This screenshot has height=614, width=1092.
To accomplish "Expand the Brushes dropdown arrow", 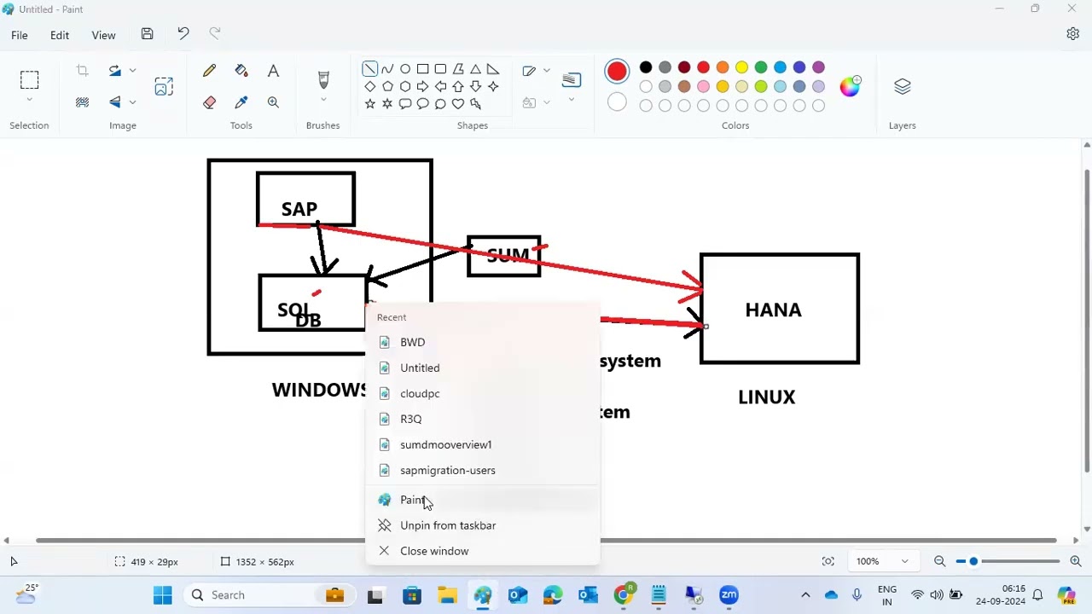I will pos(323,101).
